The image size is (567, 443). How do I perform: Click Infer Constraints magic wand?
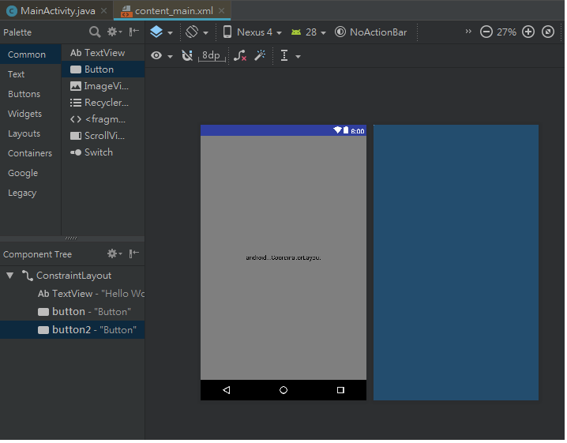click(260, 56)
